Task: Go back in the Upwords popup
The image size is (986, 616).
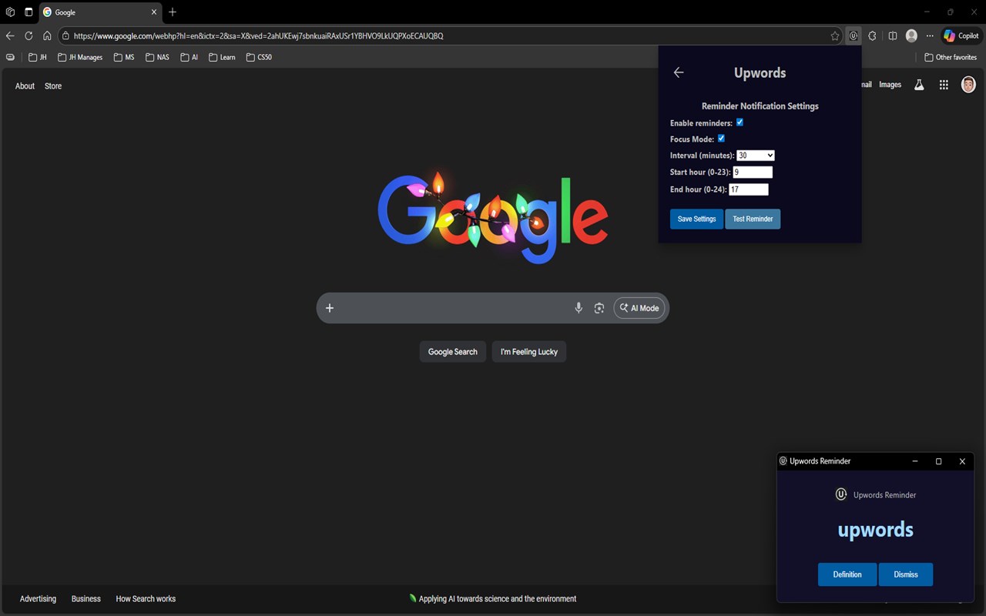Action: [x=679, y=72]
